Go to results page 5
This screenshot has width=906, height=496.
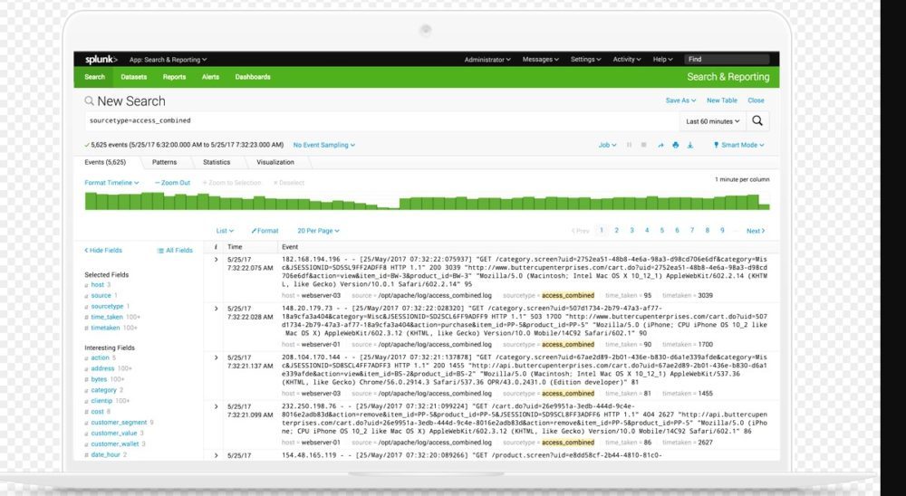tap(662, 231)
